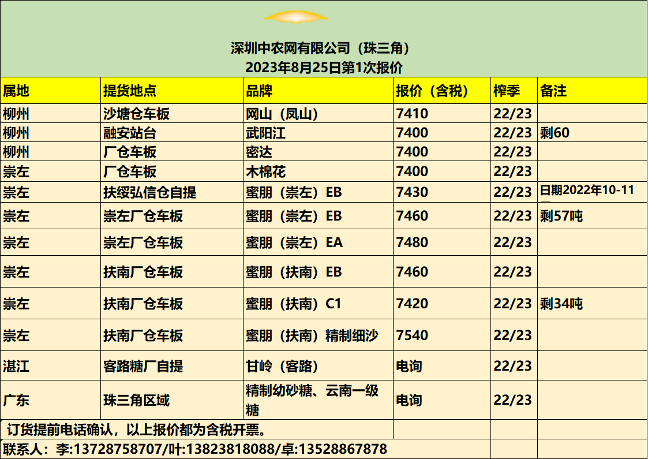Viewport: 648px width, 459px height.
Task: Select the 剩60 remark cell
Action: tap(555, 133)
